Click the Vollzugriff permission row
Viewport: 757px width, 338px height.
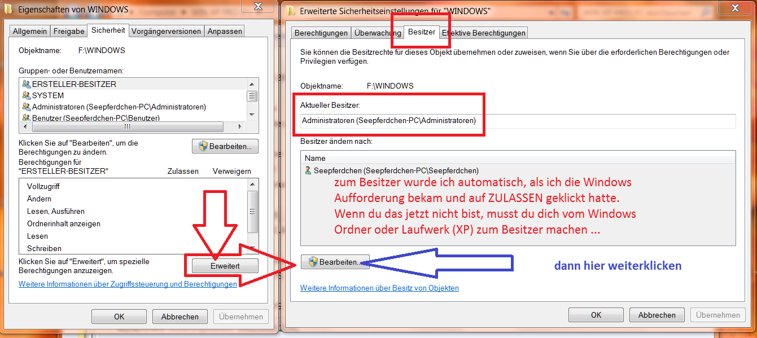(x=134, y=186)
